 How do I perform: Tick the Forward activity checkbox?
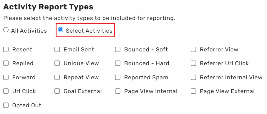(x=6, y=77)
